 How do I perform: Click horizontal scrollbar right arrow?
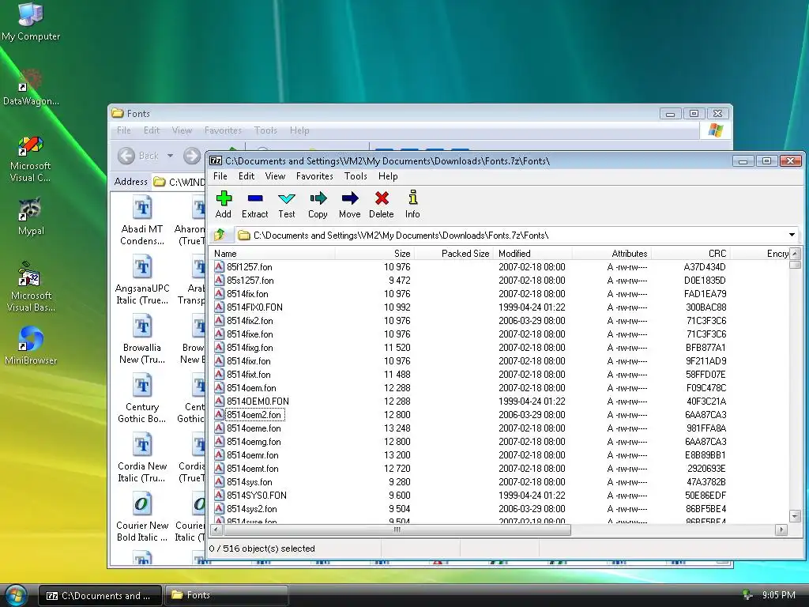[781, 530]
